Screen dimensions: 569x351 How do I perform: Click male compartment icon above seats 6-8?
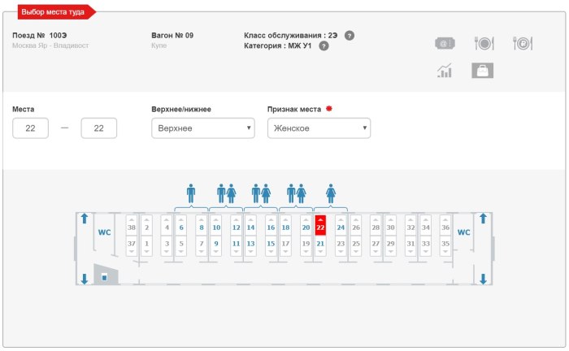click(x=191, y=193)
